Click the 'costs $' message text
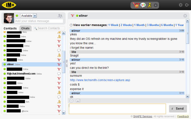The height and width of the screenshot is (119, 191). [75, 85]
